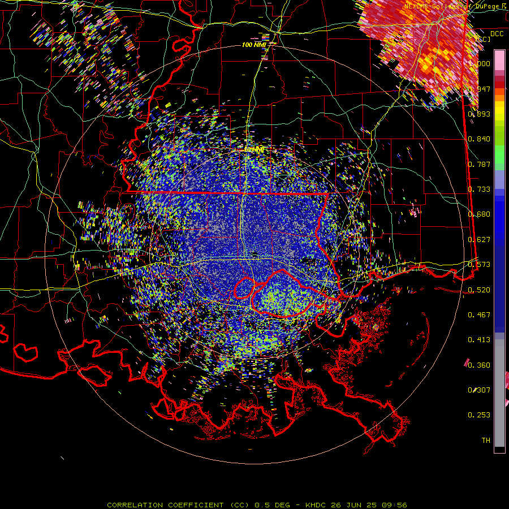The height and width of the screenshot is (509, 509).
Task: Click the 0.573 legend value
Action: click(479, 265)
